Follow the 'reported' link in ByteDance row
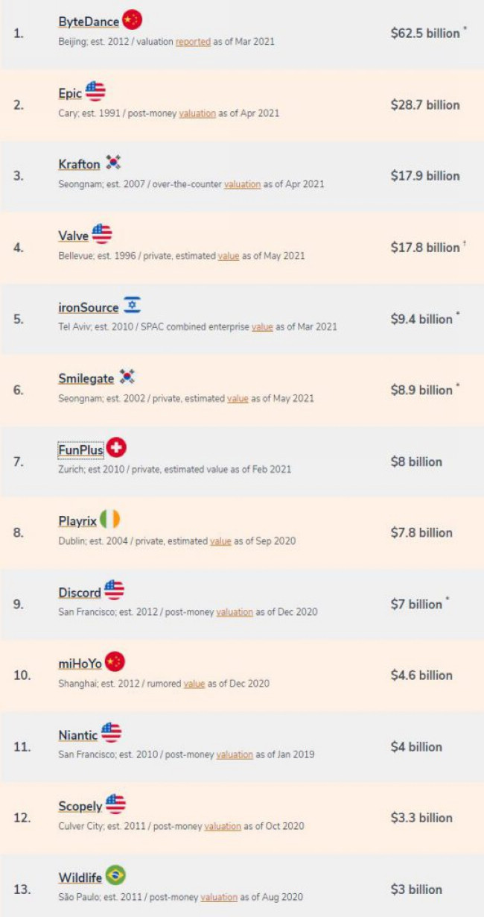Screen dimensions: 484x917 pyautogui.click(x=193, y=42)
